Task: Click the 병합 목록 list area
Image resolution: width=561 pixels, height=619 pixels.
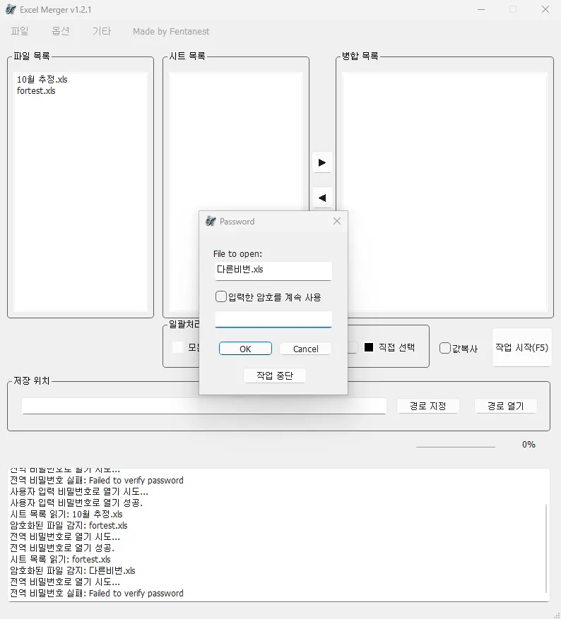Action: (444, 192)
